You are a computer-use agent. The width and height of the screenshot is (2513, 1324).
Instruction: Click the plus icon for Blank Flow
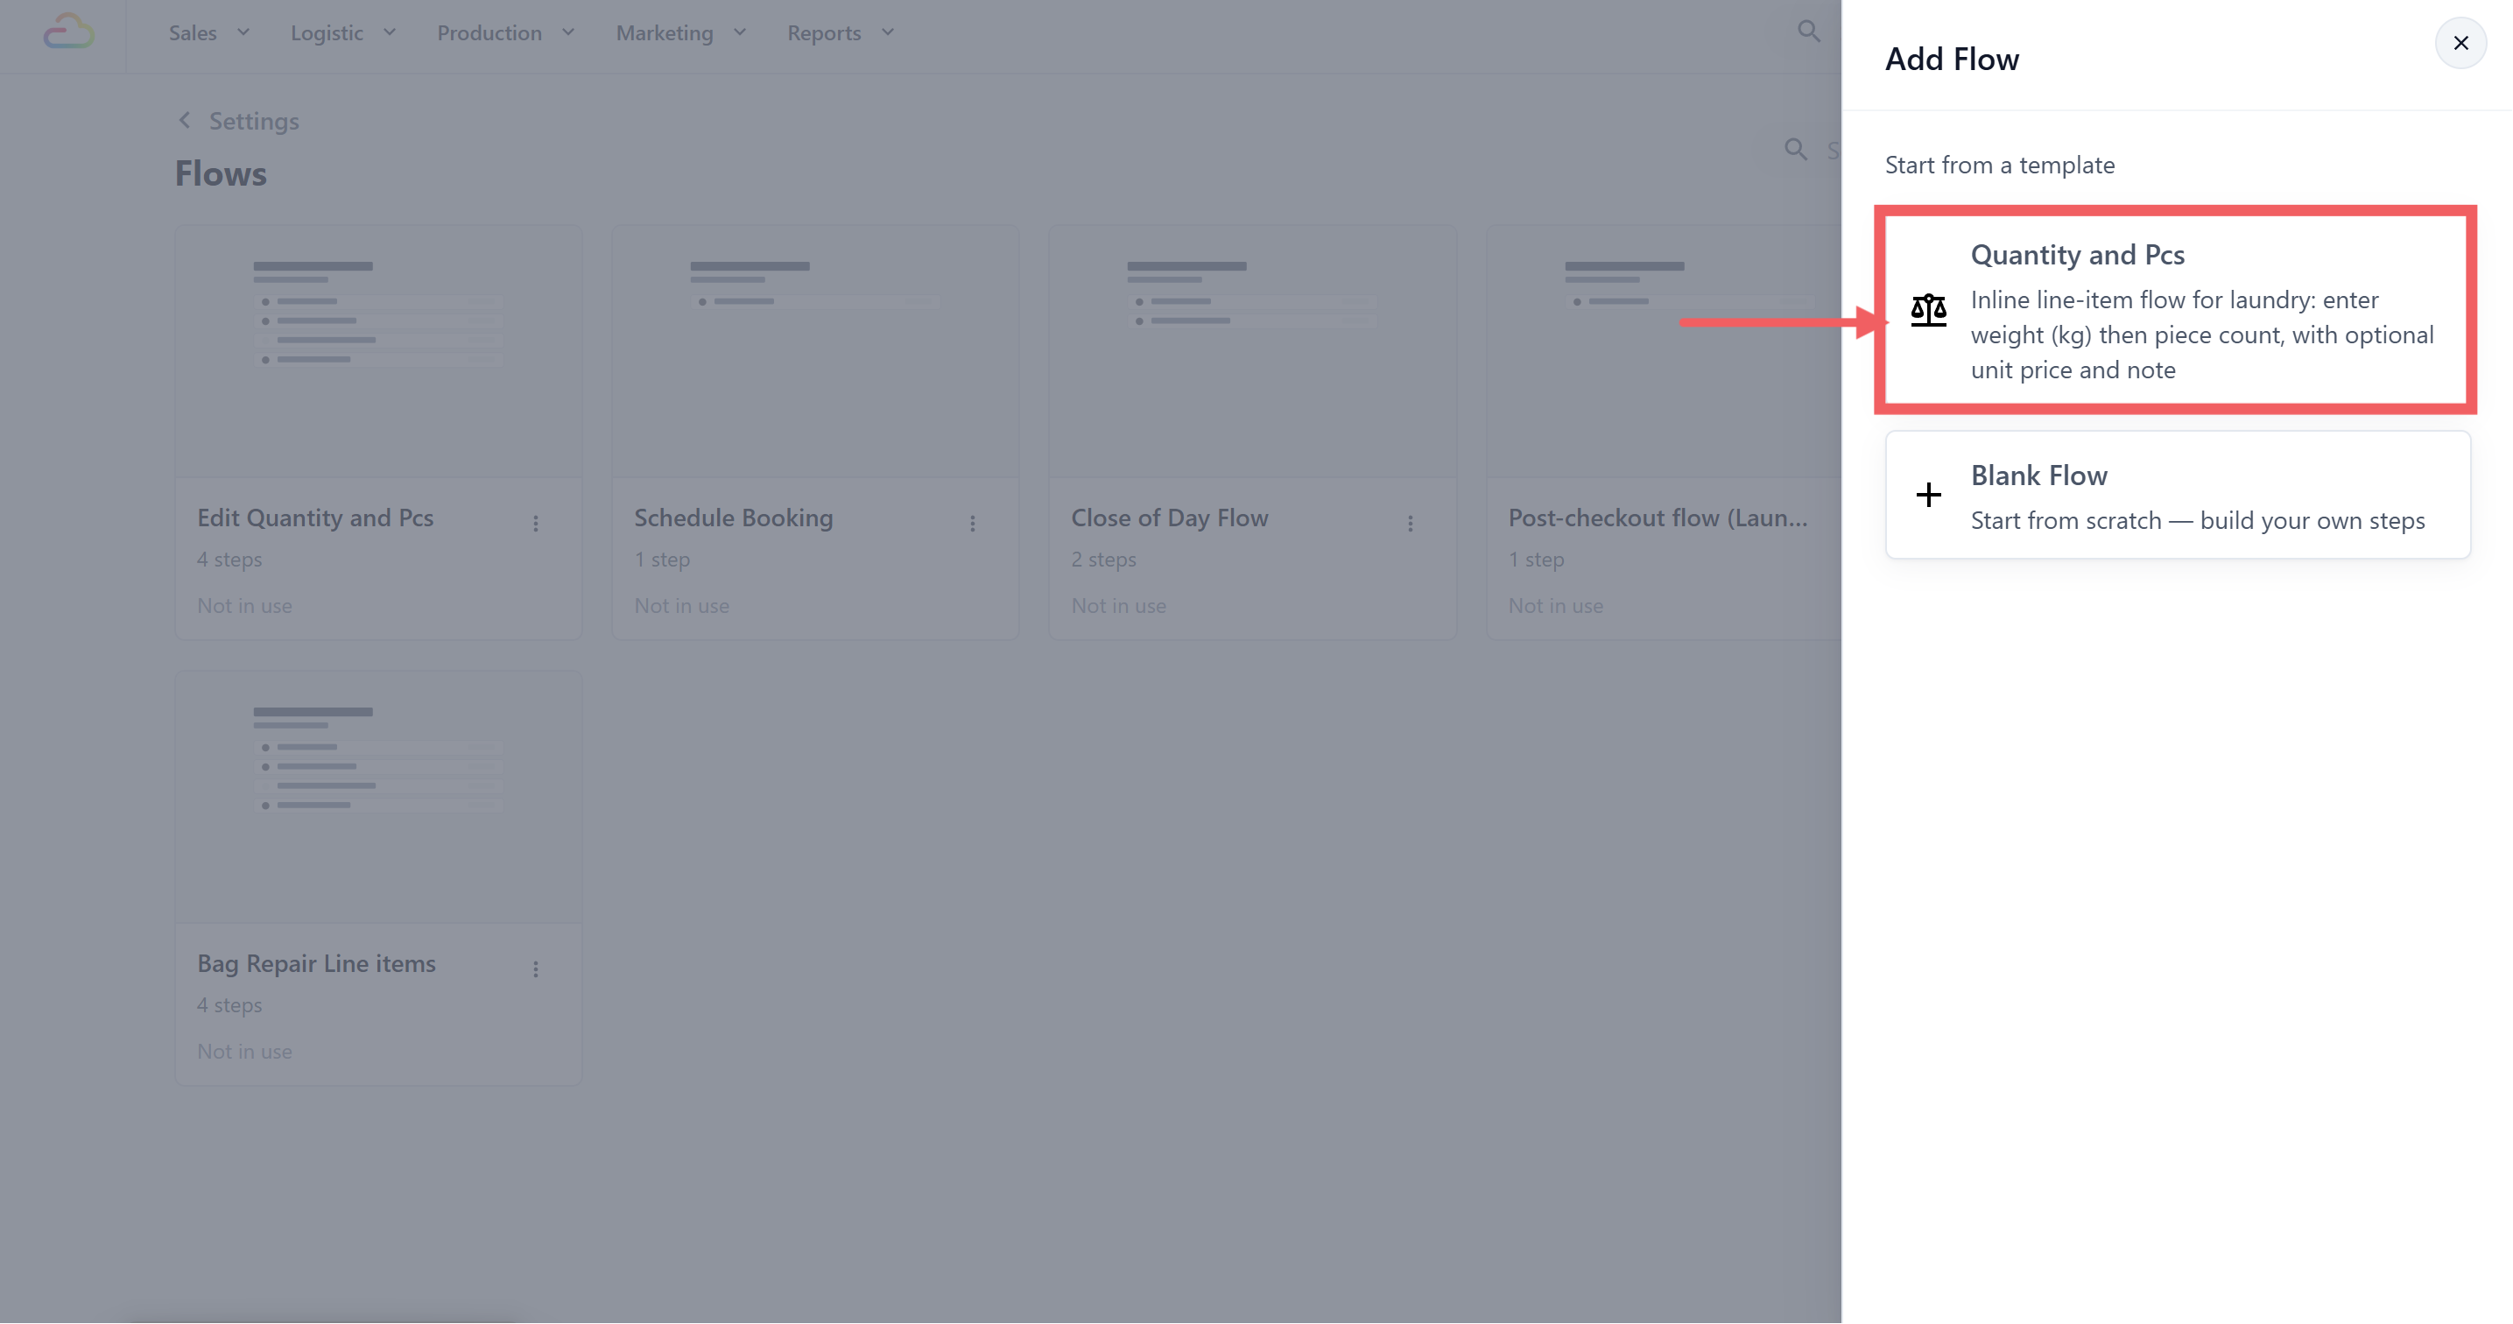pos(1928,495)
